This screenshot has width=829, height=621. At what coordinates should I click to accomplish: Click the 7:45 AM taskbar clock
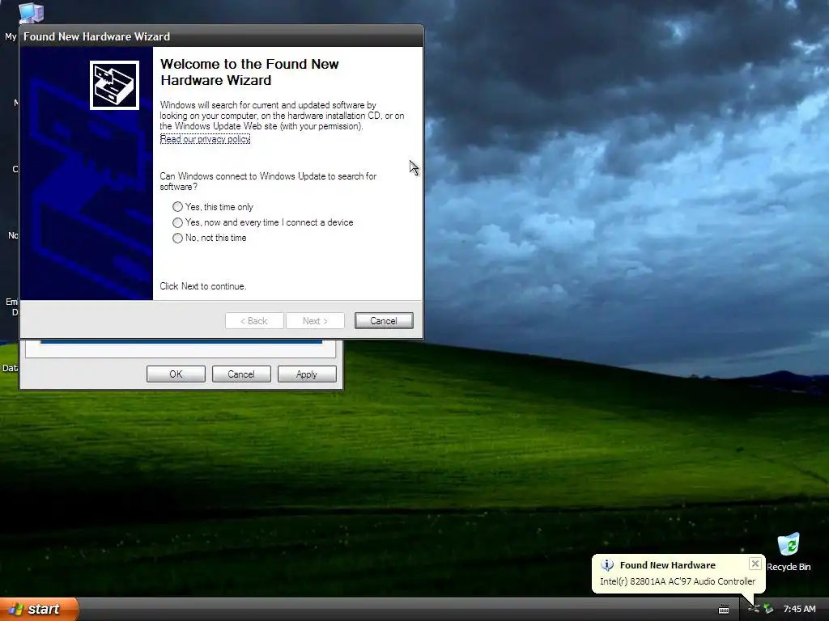(799, 609)
